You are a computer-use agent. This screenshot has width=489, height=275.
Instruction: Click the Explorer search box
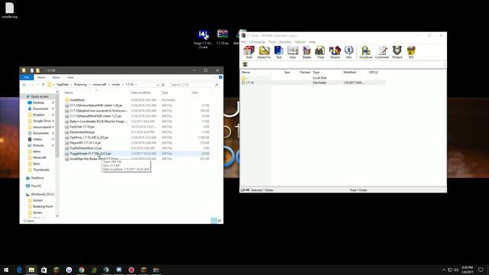coord(193,85)
